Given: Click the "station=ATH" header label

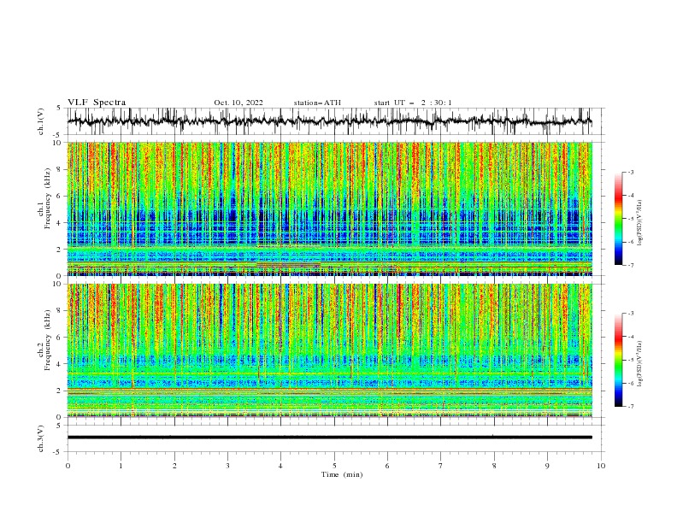Looking at the screenshot, I should click(317, 103).
